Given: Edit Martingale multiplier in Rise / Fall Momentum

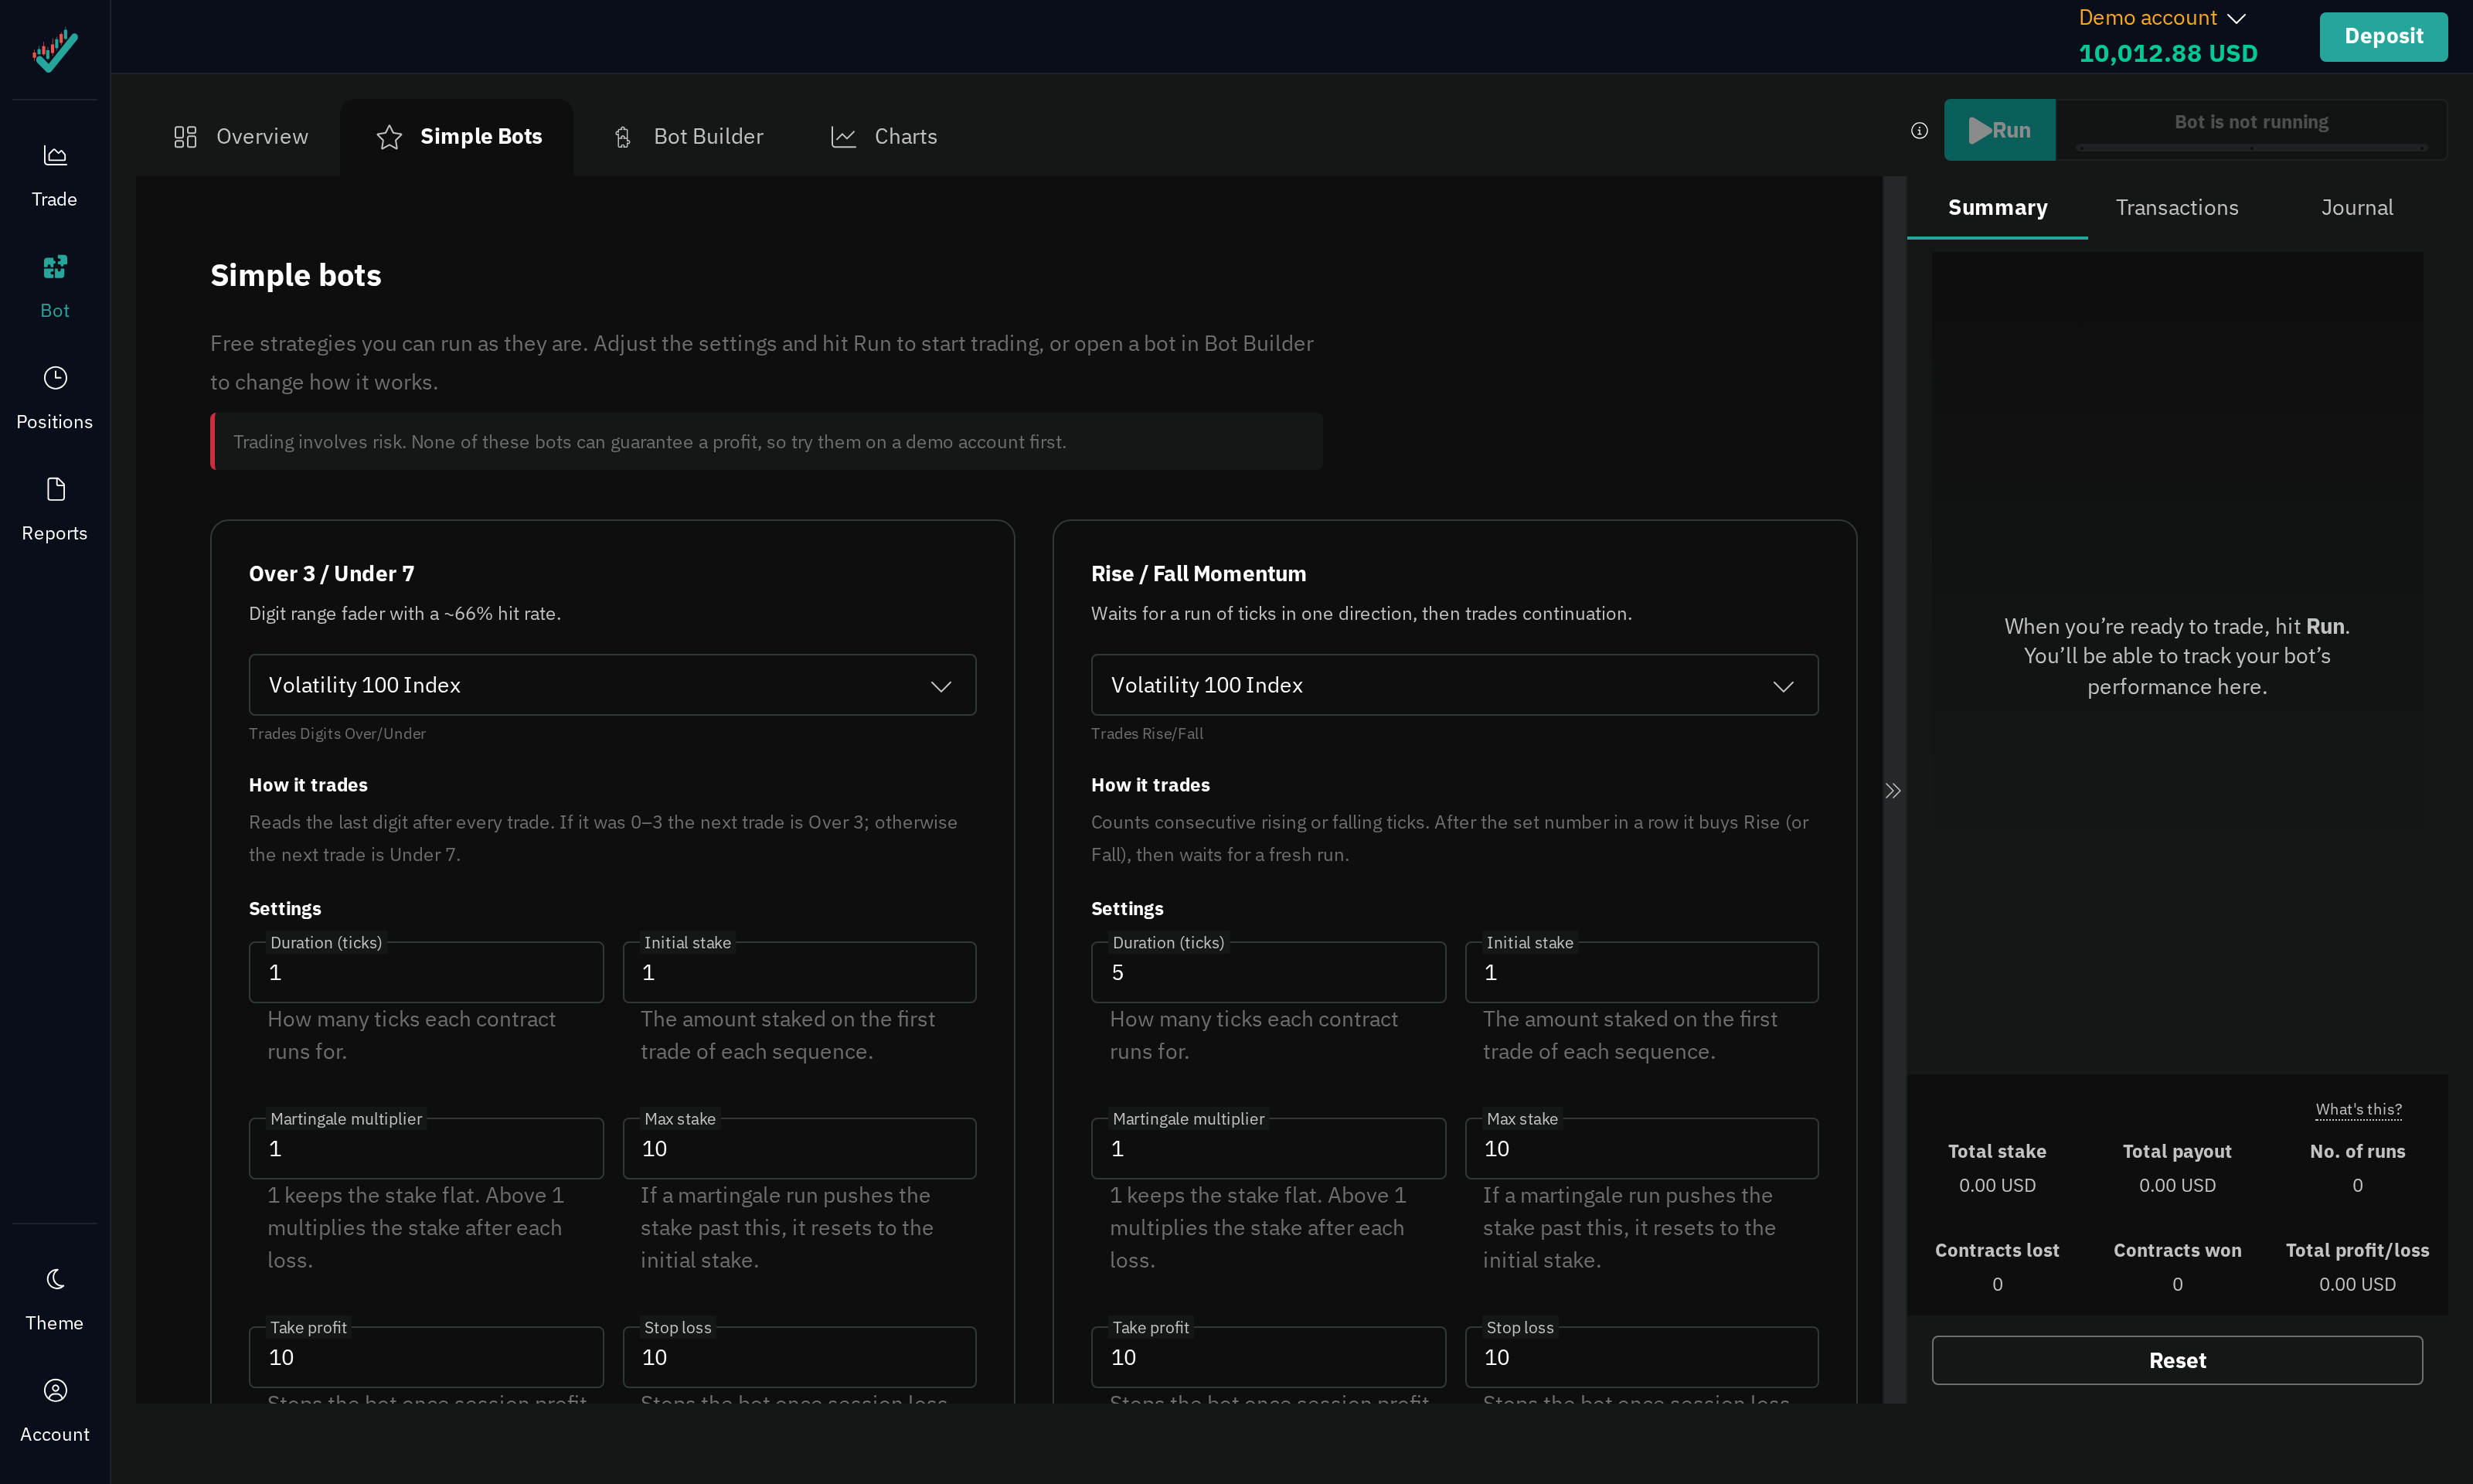Looking at the screenshot, I should tap(1268, 1148).
